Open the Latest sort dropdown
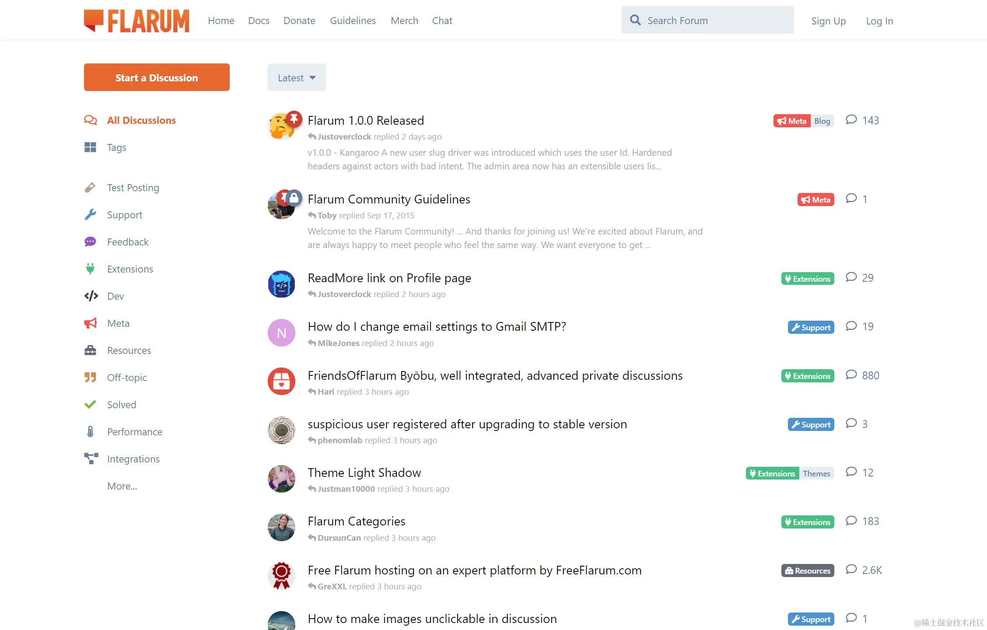 click(297, 77)
